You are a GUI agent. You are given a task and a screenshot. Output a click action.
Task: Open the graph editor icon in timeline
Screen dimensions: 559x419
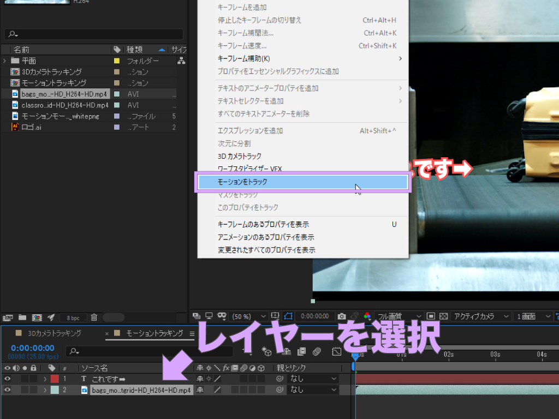[336, 351]
